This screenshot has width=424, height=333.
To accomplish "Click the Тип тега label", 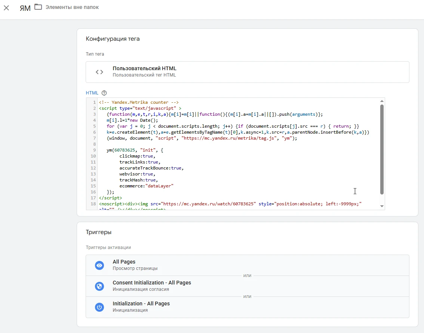I will pos(95,54).
